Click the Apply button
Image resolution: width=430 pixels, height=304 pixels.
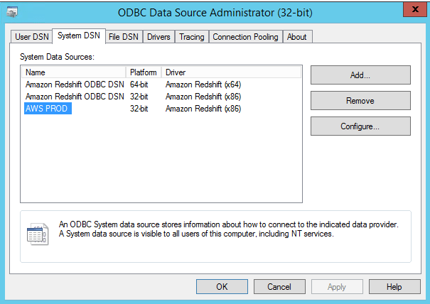(337, 287)
